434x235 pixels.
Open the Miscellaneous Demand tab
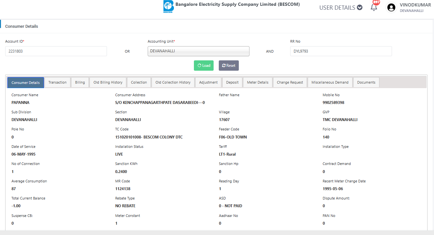(330, 82)
